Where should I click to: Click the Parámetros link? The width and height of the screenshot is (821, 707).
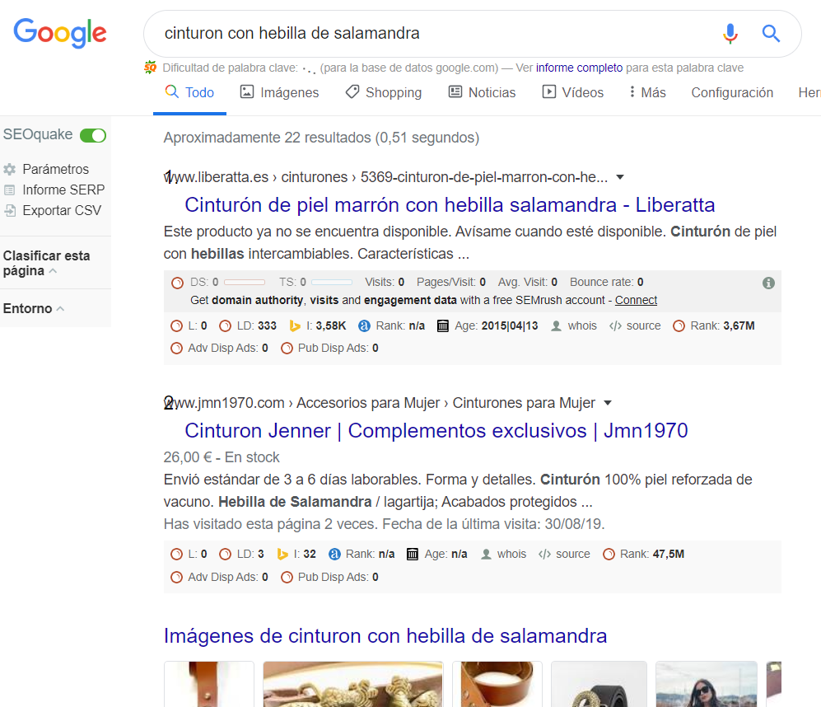coord(55,169)
